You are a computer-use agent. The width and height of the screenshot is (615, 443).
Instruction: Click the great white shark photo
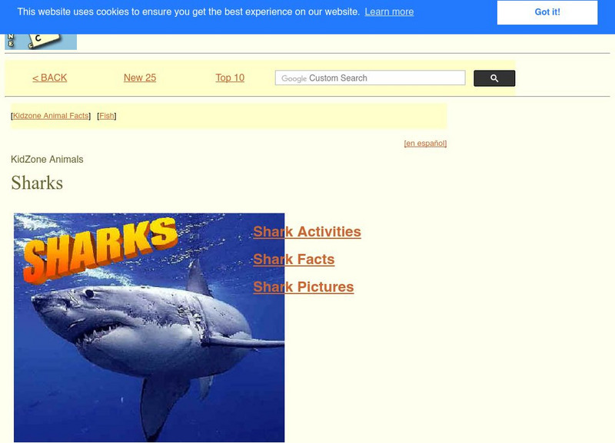pos(149,328)
